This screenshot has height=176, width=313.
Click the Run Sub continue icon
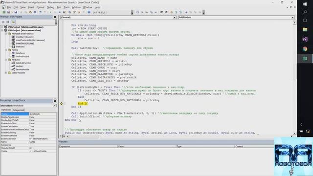(x=50, y=12)
